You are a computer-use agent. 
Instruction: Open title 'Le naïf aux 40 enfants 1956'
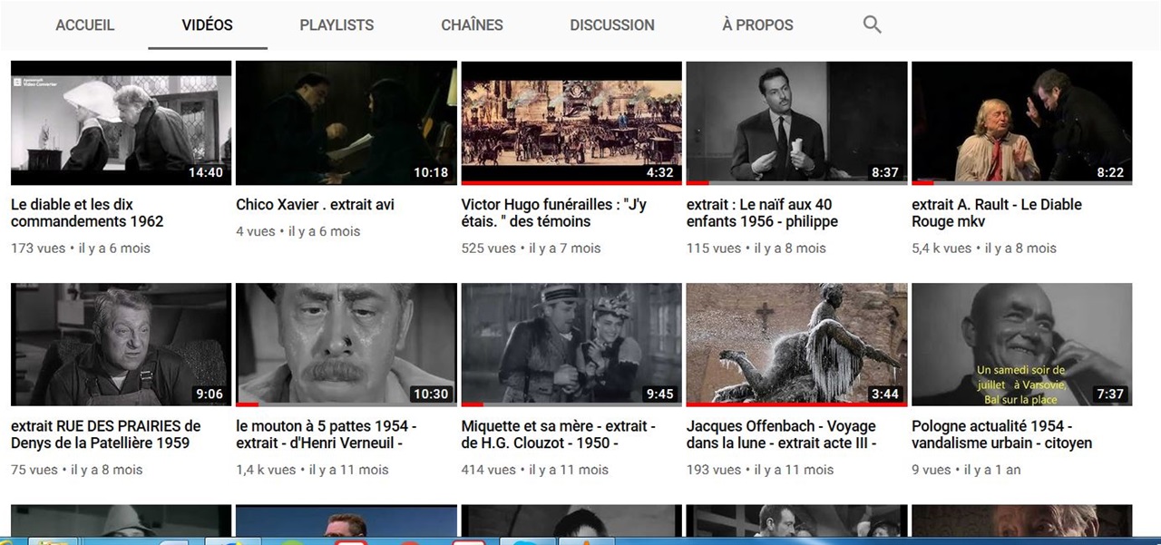click(762, 213)
